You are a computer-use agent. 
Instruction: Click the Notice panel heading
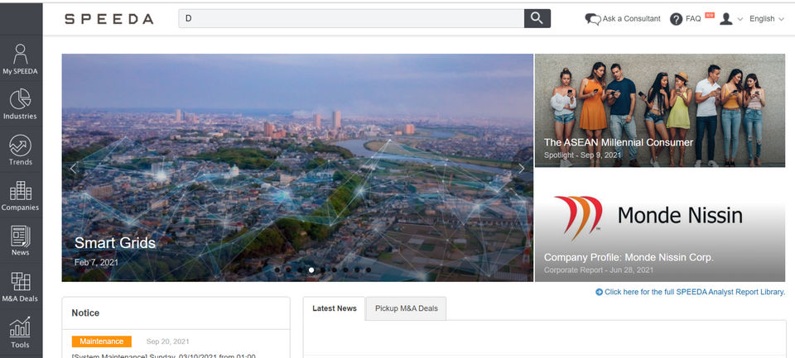(x=85, y=313)
